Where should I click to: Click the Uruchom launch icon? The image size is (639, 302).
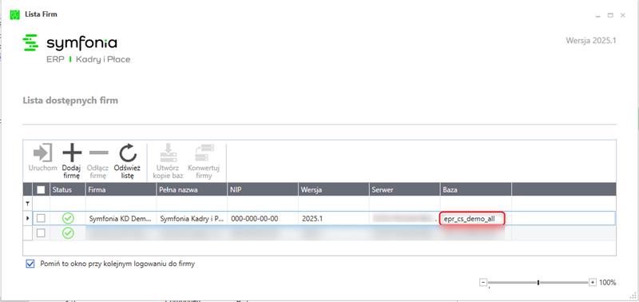pos(42,153)
